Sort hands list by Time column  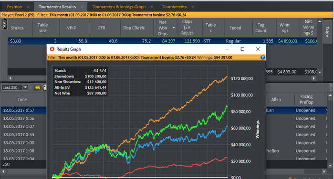pos(22,99)
